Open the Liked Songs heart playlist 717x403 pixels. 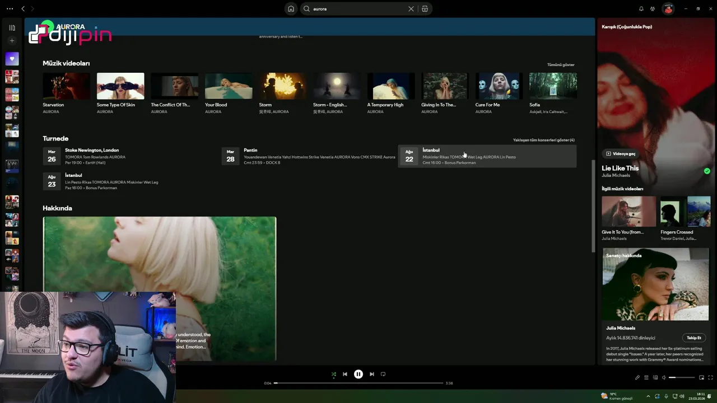[12, 58]
